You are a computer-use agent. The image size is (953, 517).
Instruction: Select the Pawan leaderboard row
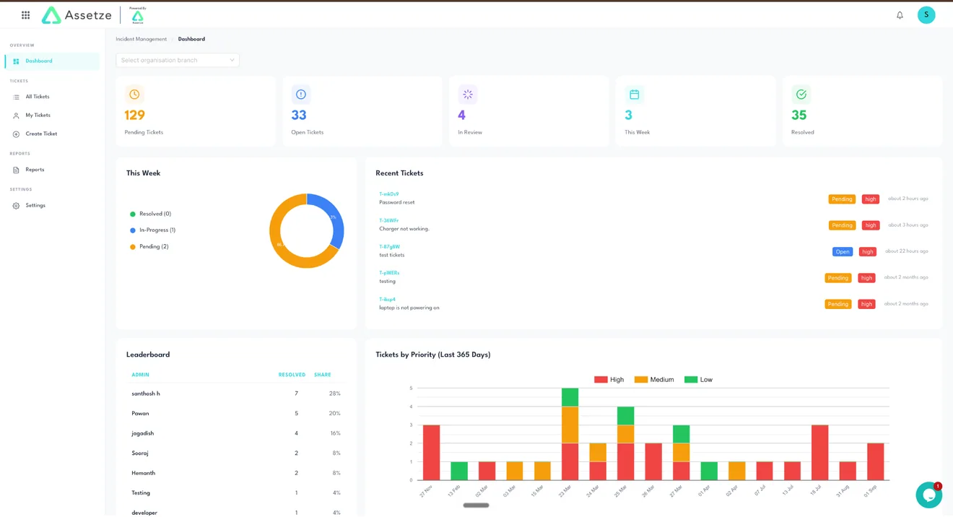pos(236,414)
